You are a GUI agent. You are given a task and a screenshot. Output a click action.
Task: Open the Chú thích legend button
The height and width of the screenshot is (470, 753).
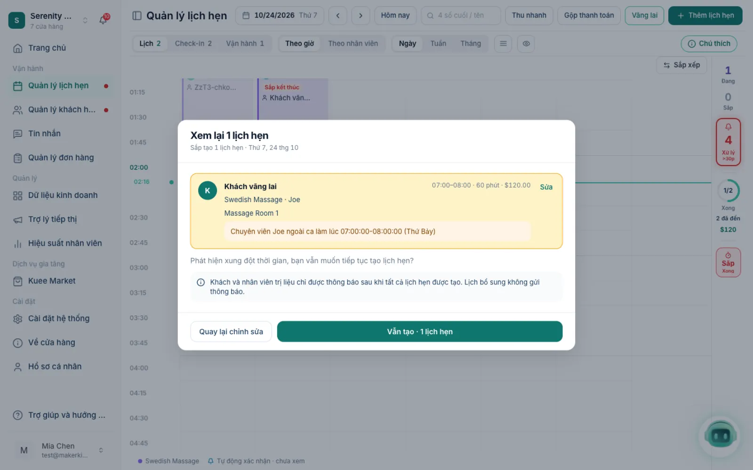tap(709, 44)
